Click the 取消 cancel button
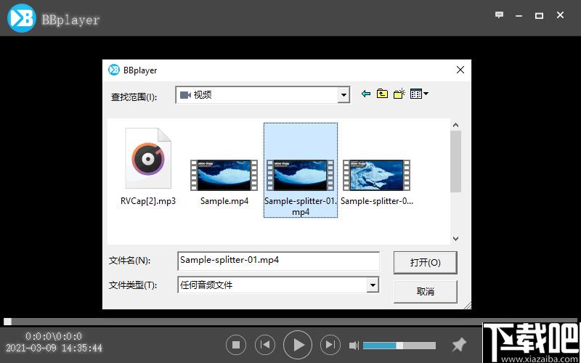Screen dimensions: 581x363 click(x=425, y=291)
